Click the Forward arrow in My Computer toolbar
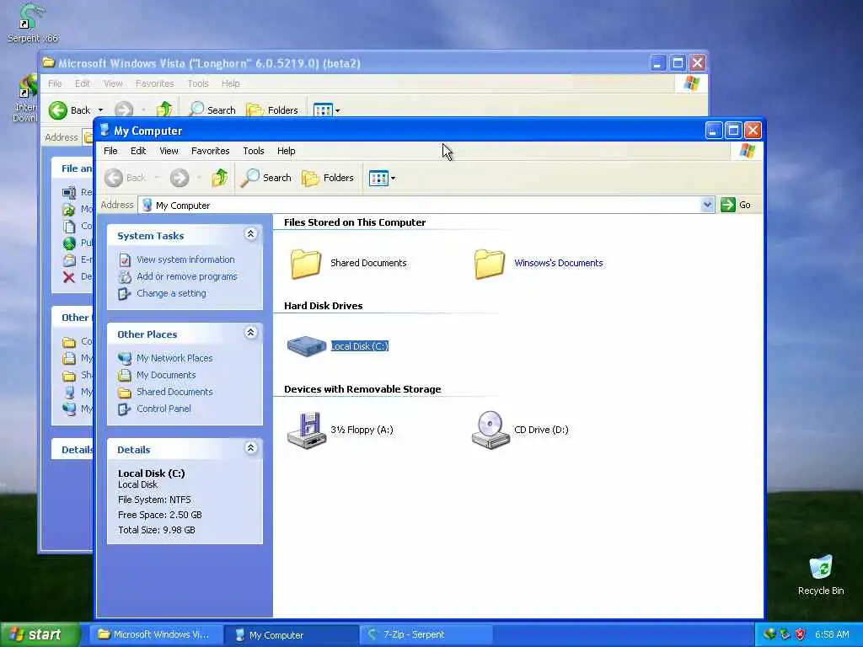This screenshot has width=863, height=647. pyautogui.click(x=180, y=178)
